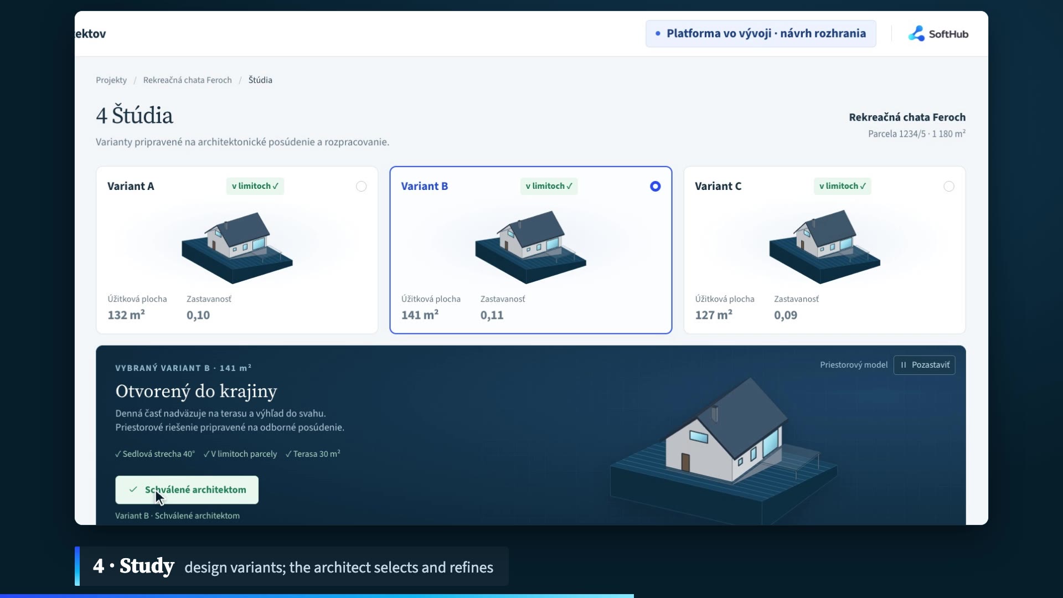Image resolution: width=1063 pixels, height=598 pixels.
Task: Click the 132 m² usable area value
Action: coord(126,315)
